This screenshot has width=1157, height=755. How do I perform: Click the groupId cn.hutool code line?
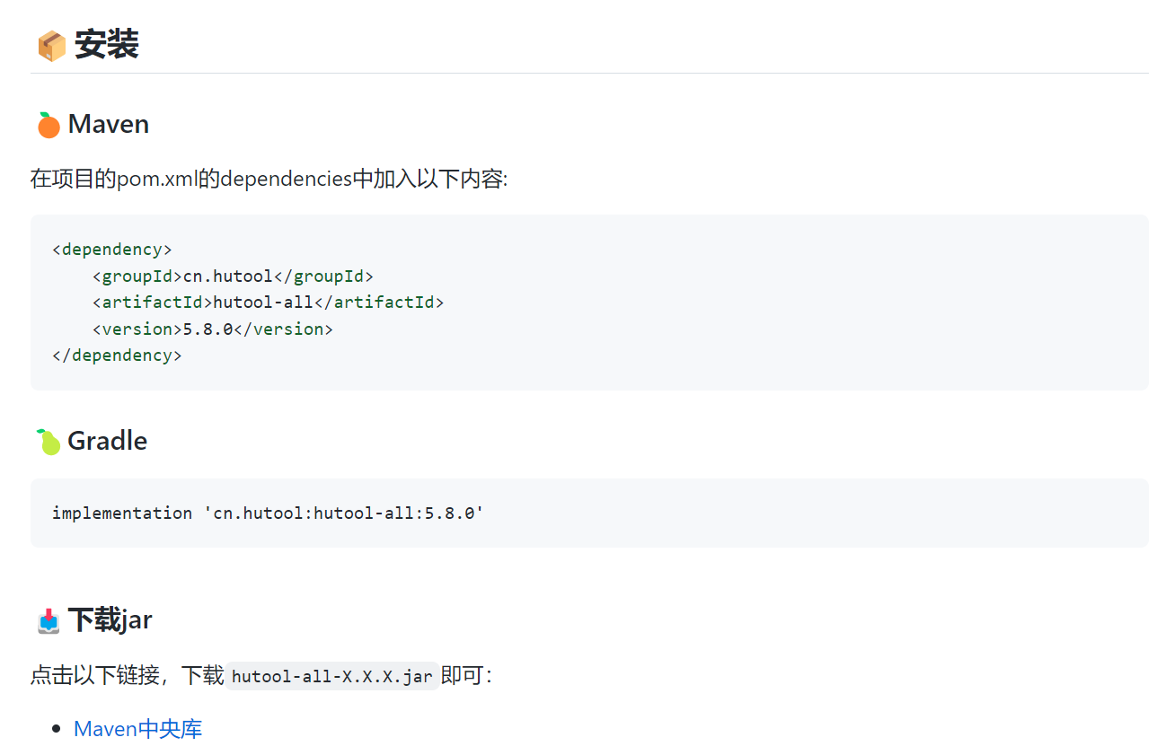click(233, 276)
